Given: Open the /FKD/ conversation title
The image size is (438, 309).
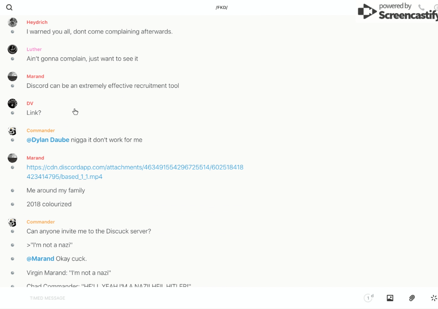Looking at the screenshot, I should coord(222,8).
